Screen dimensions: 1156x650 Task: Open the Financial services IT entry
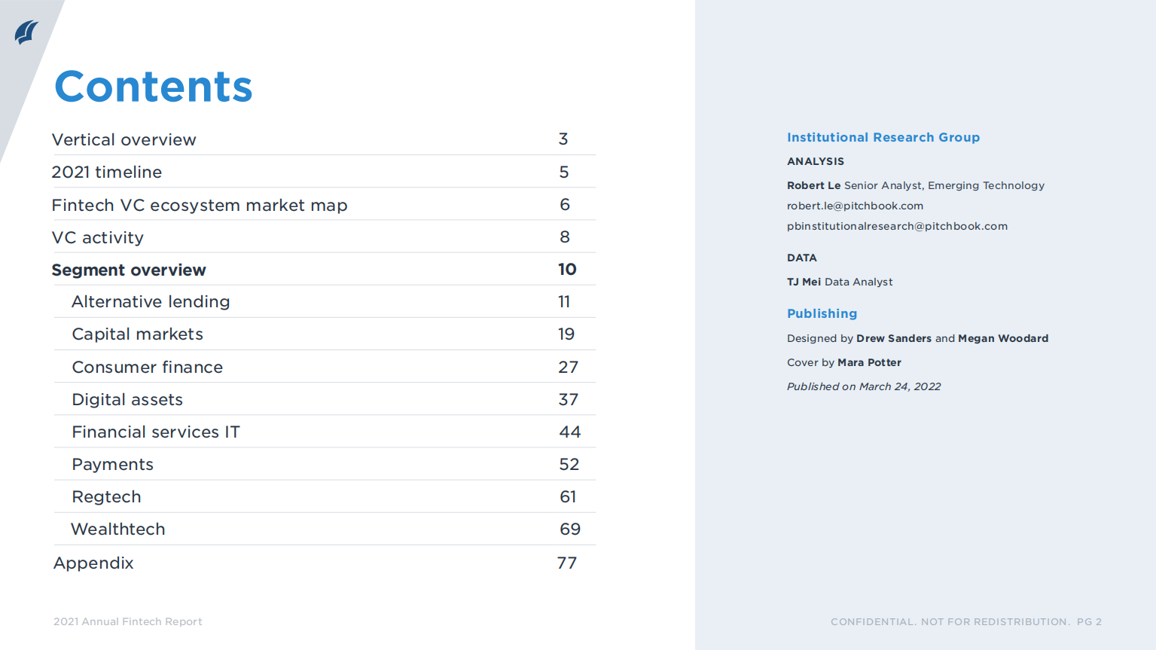[156, 432]
